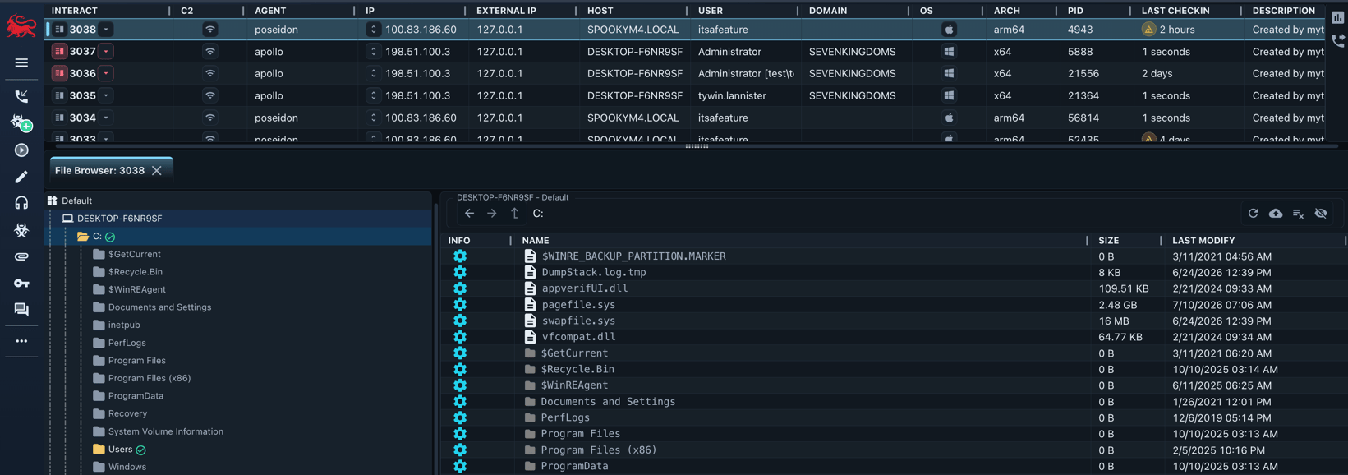Viewport: 1348px width, 475px height.
Task: Sort by the PID column header
Action: click(1075, 11)
